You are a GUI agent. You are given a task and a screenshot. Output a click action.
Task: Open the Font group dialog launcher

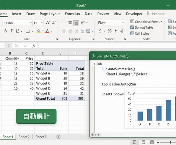[57, 39]
